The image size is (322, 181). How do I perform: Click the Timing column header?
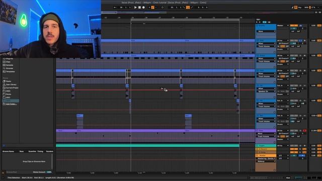(40, 151)
